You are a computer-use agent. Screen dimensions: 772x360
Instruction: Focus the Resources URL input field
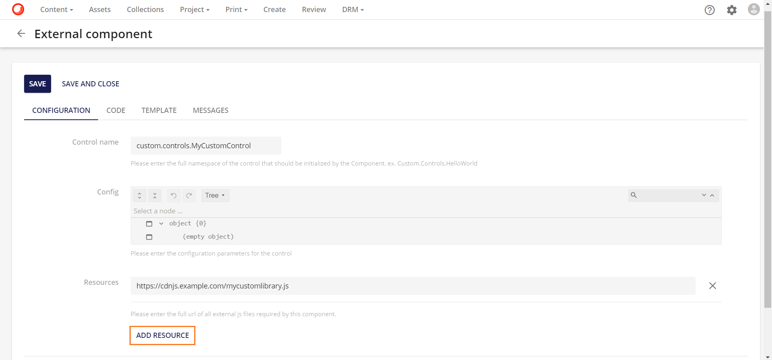(x=413, y=286)
